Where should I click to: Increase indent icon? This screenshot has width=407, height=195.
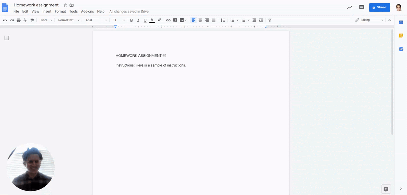click(261, 20)
